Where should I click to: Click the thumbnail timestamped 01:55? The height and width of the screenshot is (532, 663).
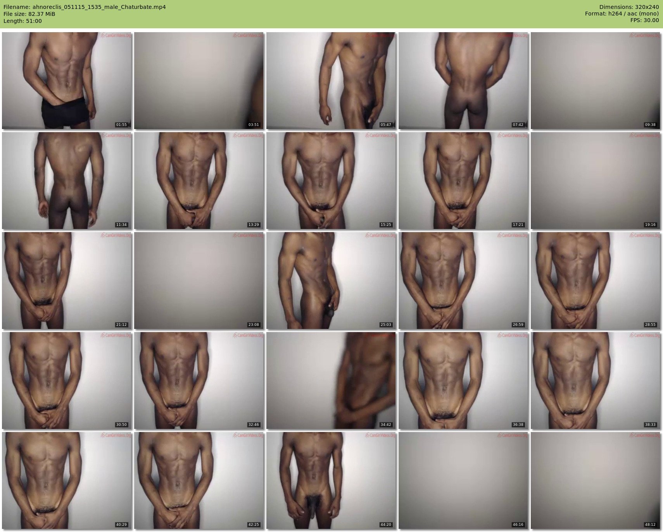tap(67, 81)
